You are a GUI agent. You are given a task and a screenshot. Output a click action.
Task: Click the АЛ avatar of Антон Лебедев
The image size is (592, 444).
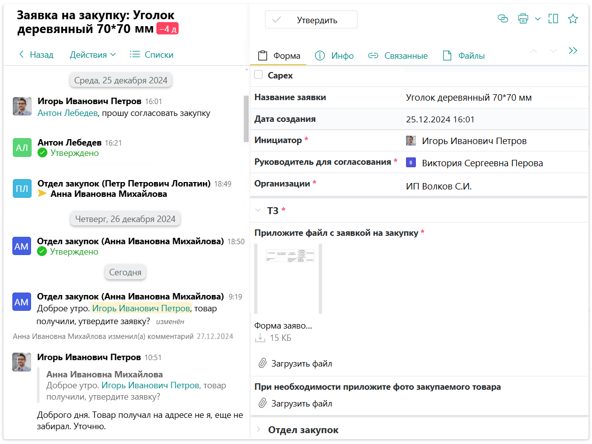coord(22,148)
